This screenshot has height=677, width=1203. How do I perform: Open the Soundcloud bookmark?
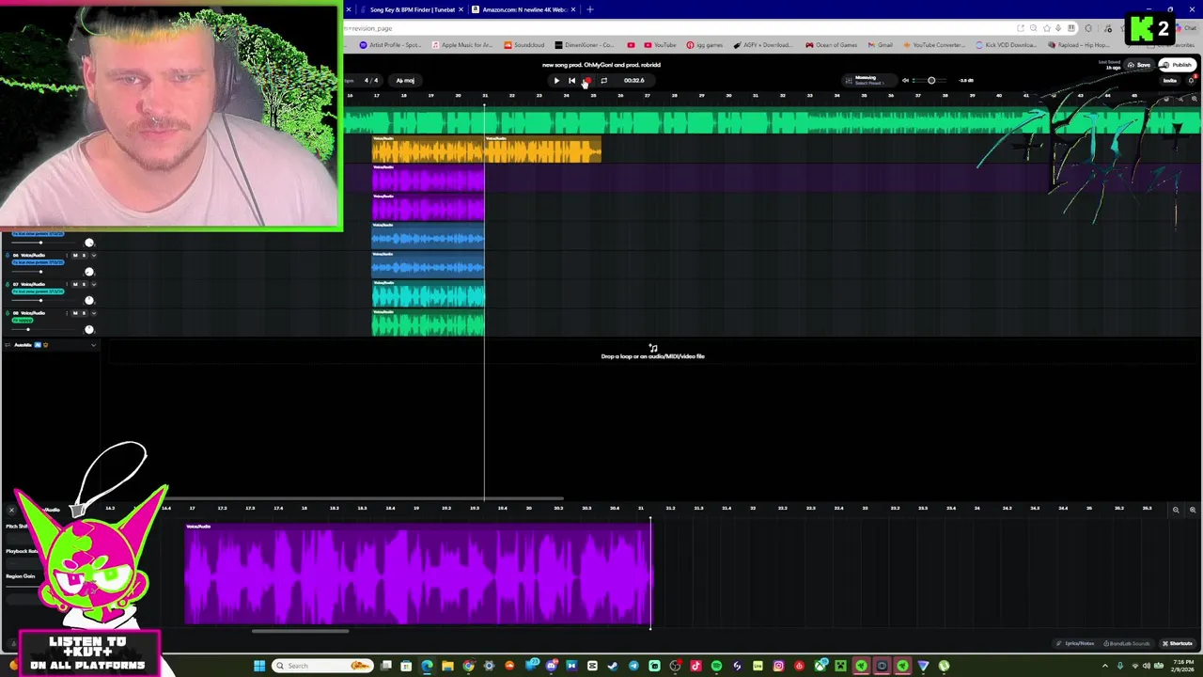[x=524, y=45]
